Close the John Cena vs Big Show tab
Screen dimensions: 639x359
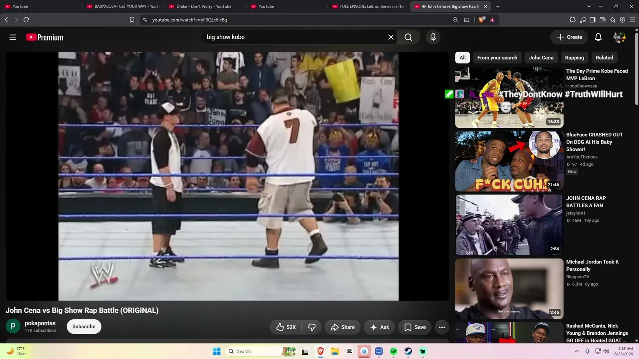tap(485, 6)
